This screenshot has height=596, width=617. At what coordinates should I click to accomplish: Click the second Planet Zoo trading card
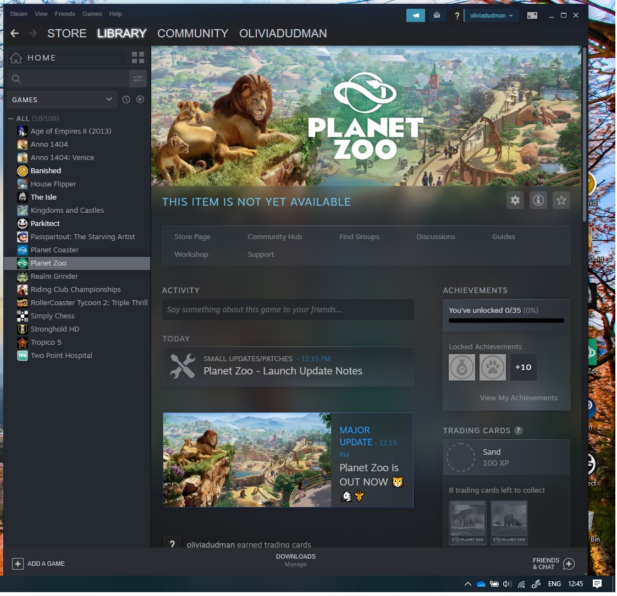pyautogui.click(x=509, y=523)
